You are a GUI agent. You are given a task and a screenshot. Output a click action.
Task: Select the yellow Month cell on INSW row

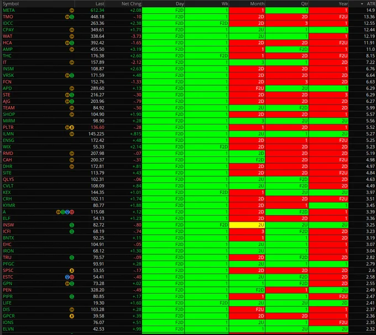coord(247,225)
